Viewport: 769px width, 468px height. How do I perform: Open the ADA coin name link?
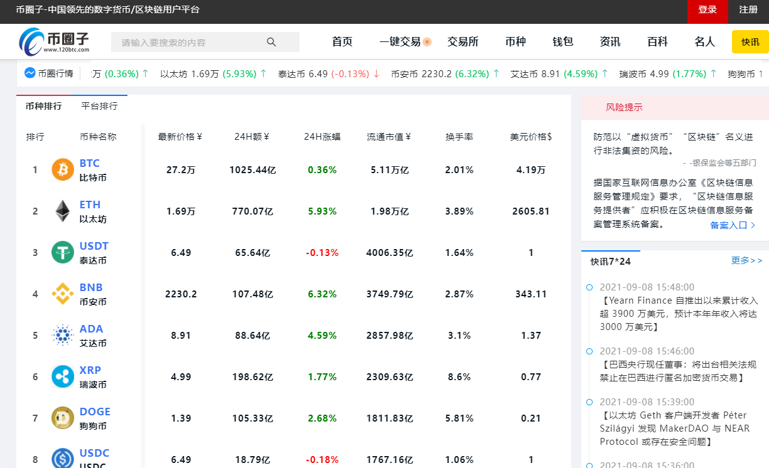91,329
